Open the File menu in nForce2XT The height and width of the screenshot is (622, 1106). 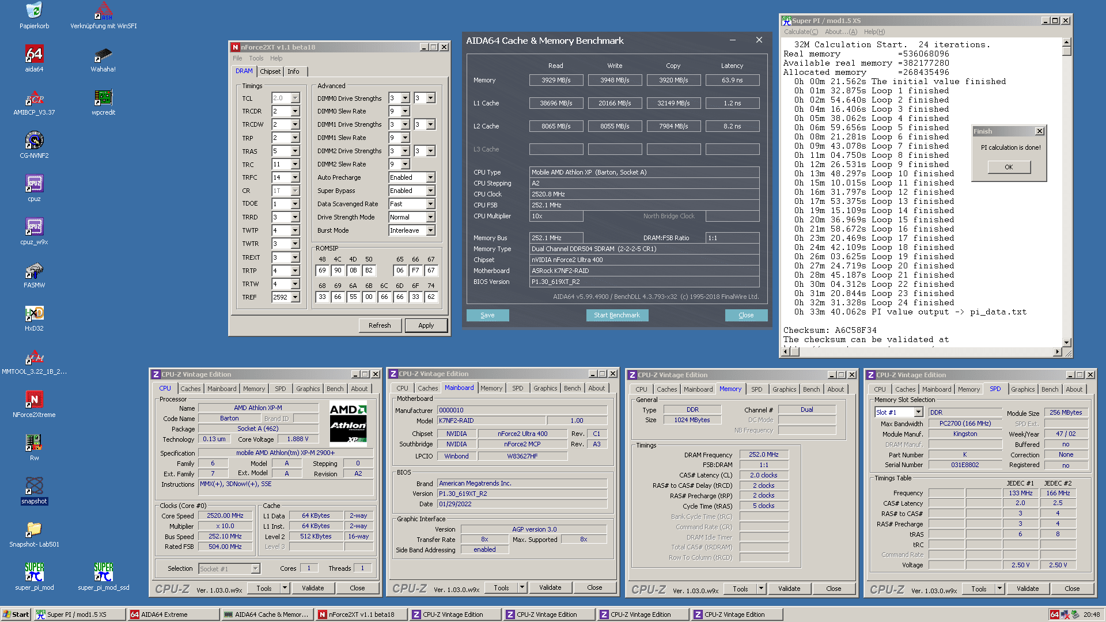point(237,58)
